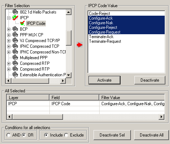Select the AND radio button
The width and height of the screenshot is (170, 144).
pyautogui.click(x=9, y=135)
